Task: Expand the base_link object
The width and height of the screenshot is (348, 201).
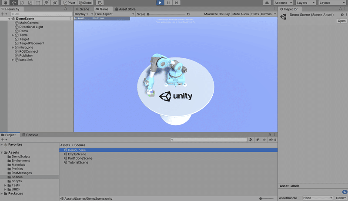Action: point(13,60)
